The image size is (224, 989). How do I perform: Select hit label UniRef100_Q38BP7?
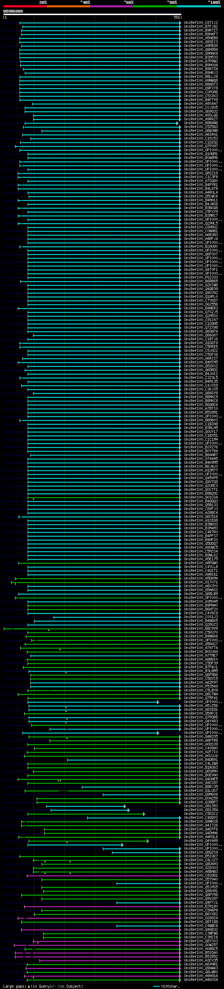click(x=201, y=802)
